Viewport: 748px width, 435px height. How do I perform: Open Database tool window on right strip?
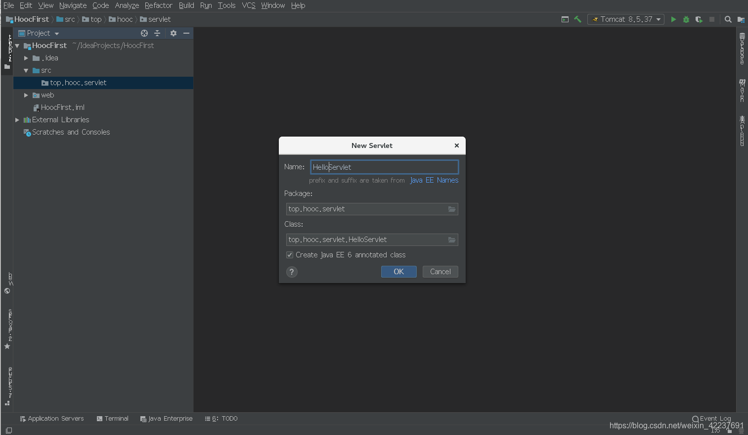742,48
